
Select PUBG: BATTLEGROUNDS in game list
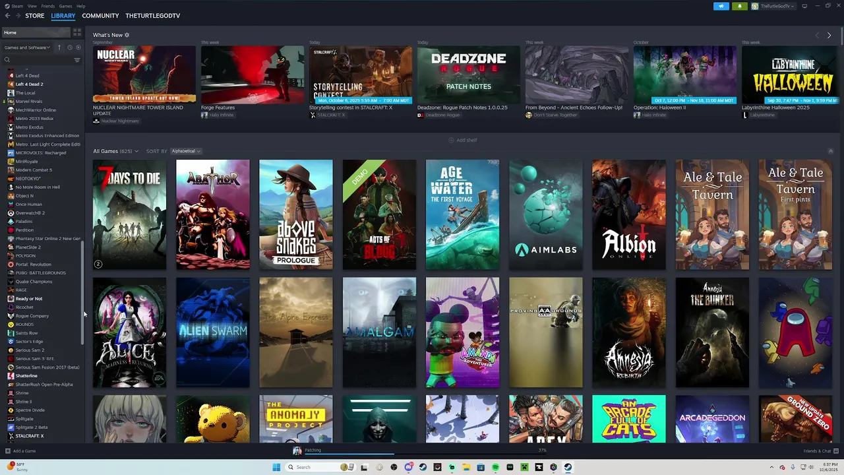point(44,273)
